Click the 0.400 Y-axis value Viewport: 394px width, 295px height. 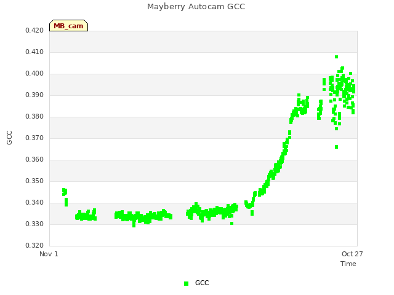[34, 74]
